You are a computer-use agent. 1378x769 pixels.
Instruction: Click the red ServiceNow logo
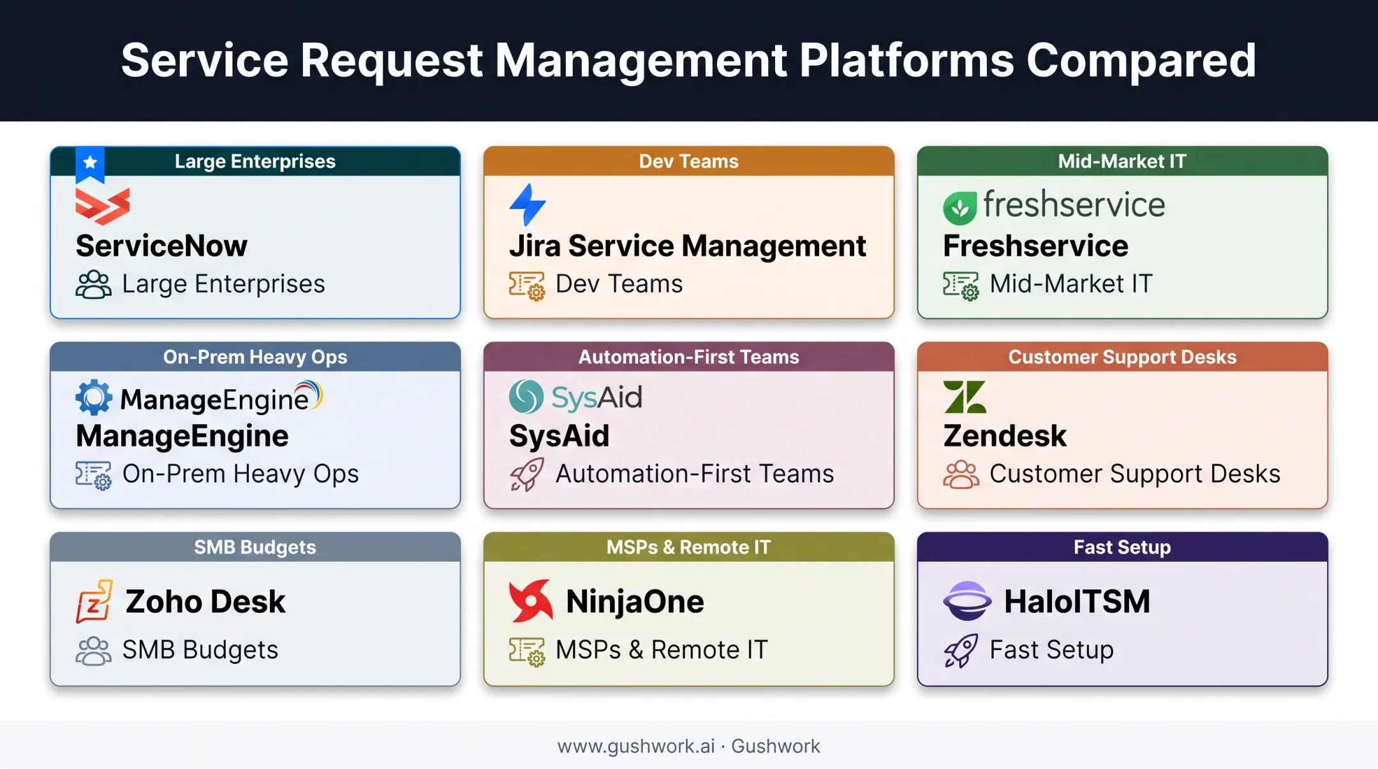click(x=103, y=206)
